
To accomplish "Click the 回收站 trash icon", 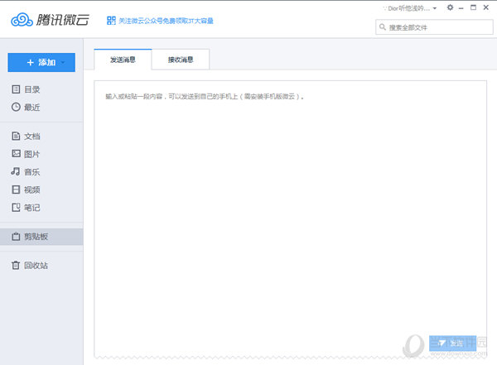I will pyautogui.click(x=16, y=265).
